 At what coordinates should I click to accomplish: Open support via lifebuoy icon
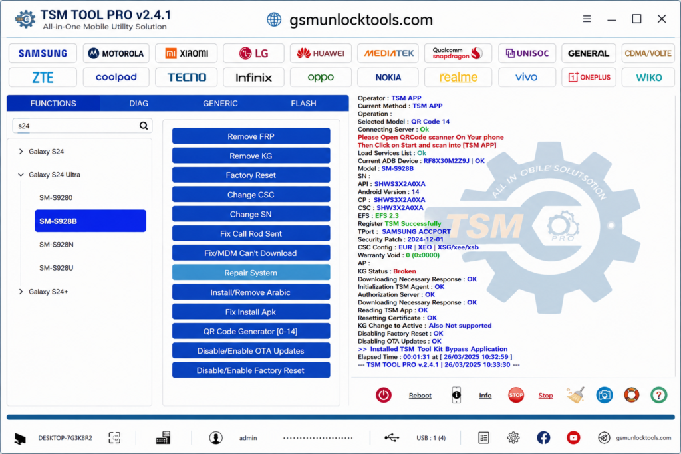pyautogui.click(x=632, y=395)
